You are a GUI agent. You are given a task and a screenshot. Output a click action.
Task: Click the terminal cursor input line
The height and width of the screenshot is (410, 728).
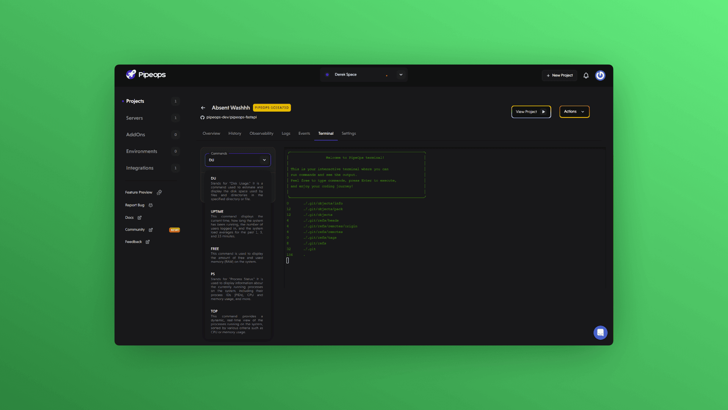click(287, 260)
